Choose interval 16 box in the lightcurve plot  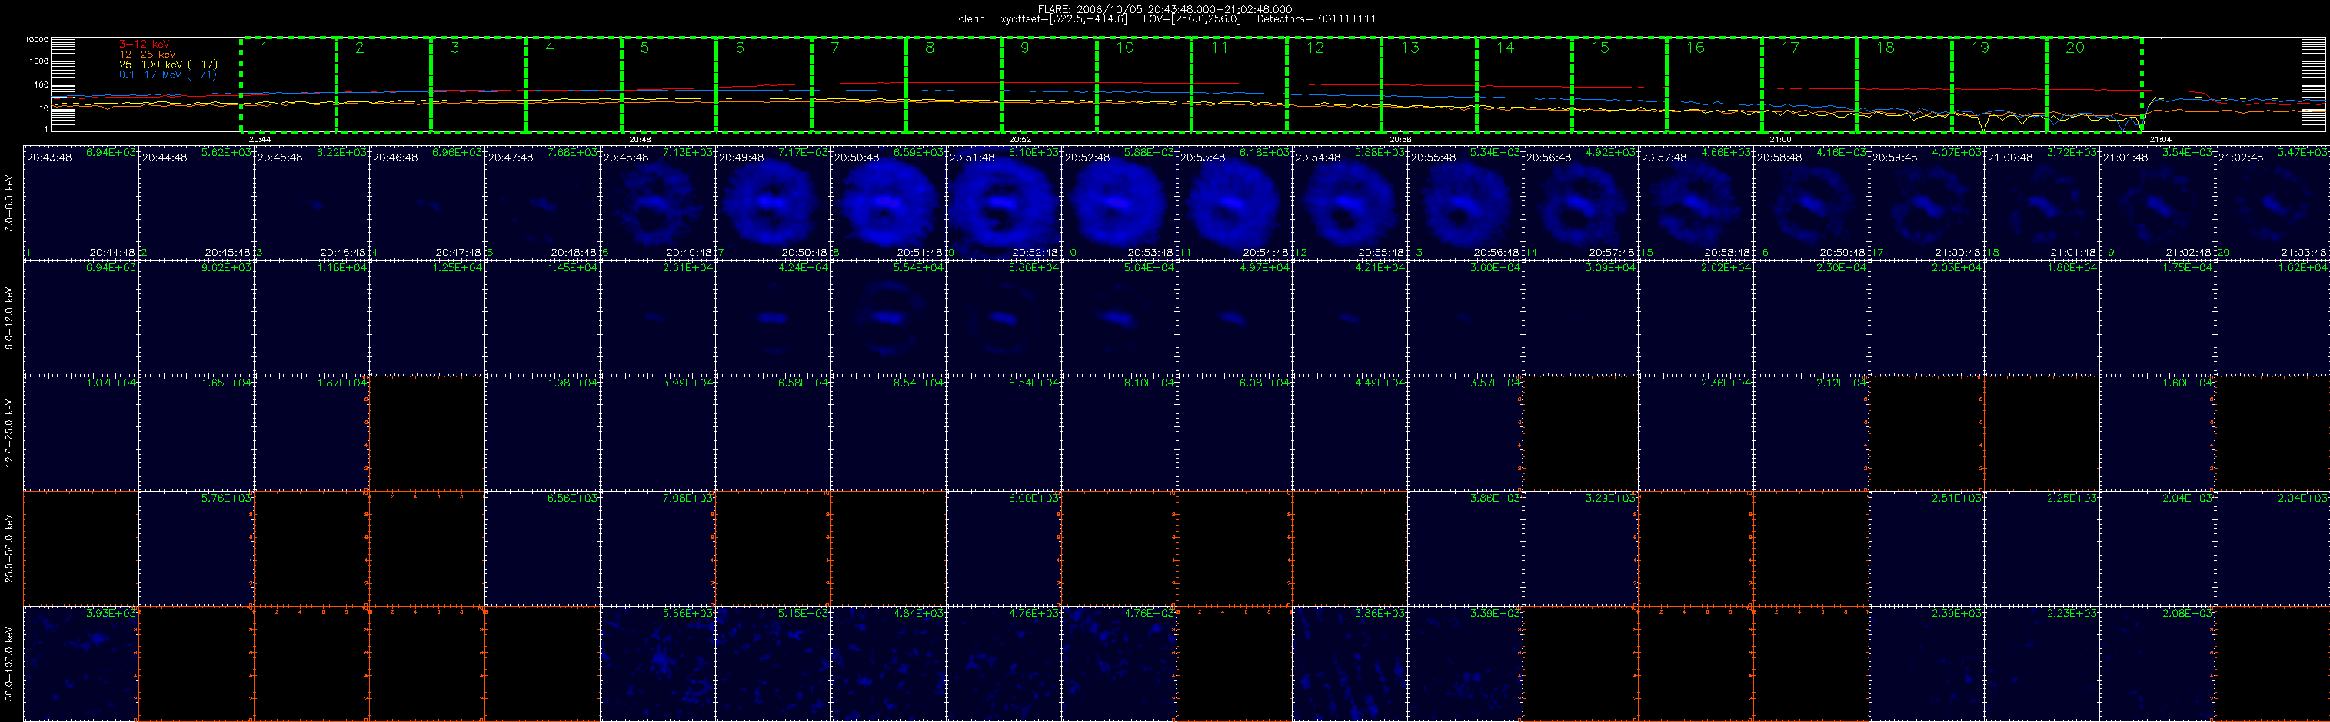point(1714,85)
